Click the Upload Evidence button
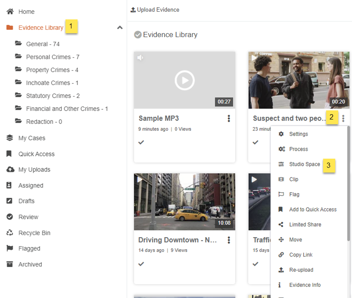The width and height of the screenshot is (352, 298). click(155, 10)
